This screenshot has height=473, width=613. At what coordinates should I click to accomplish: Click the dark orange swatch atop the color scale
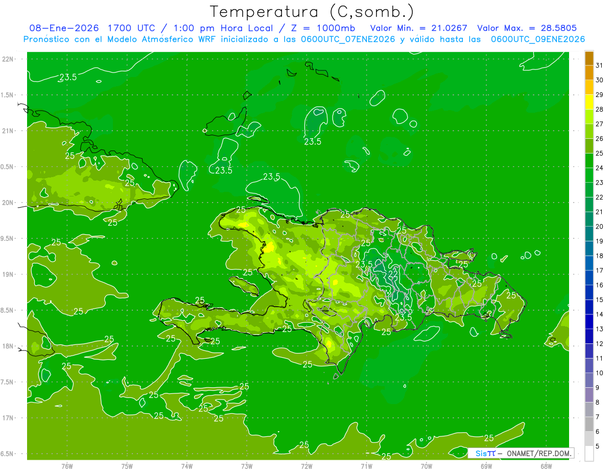pos(589,59)
